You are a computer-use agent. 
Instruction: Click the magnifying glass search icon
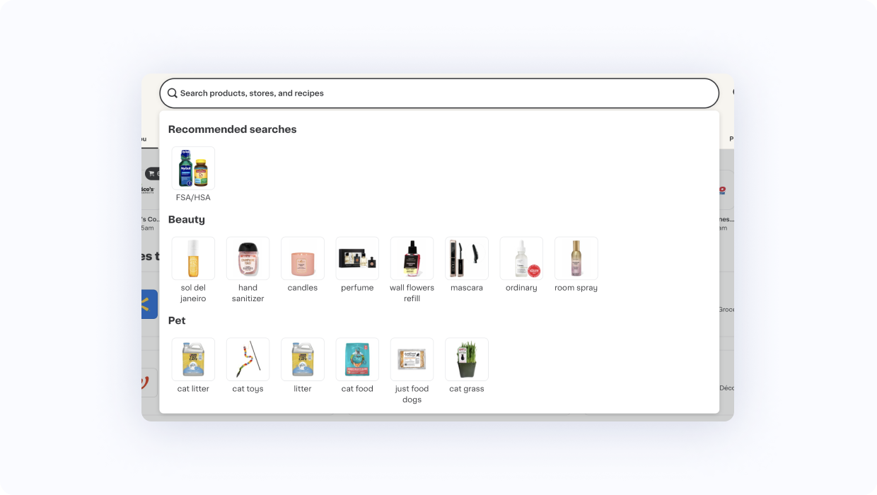[x=173, y=93]
